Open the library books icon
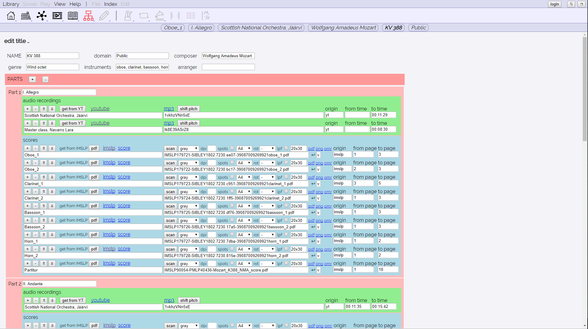 pyautogui.click(x=26, y=16)
